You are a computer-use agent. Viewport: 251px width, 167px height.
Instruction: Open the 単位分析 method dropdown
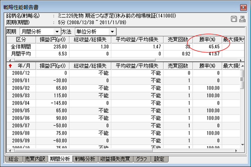112,31
